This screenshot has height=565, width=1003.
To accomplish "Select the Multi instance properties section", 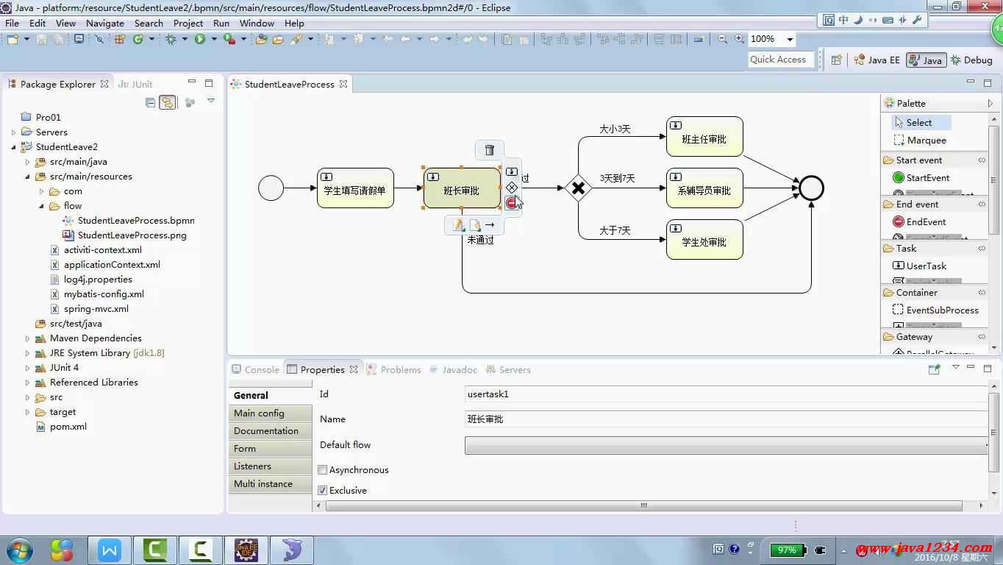I will tap(271, 484).
